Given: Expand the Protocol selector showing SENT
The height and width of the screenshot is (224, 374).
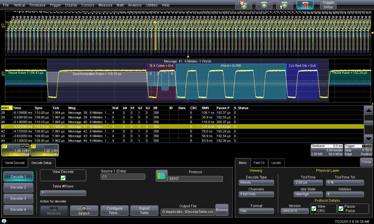Looking at the screenshot, I should (195, 179).
